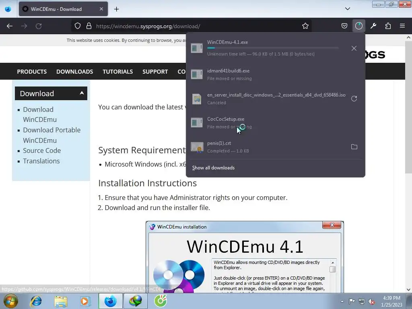Open containing folder for penis(1).crt

pos(354,147)
